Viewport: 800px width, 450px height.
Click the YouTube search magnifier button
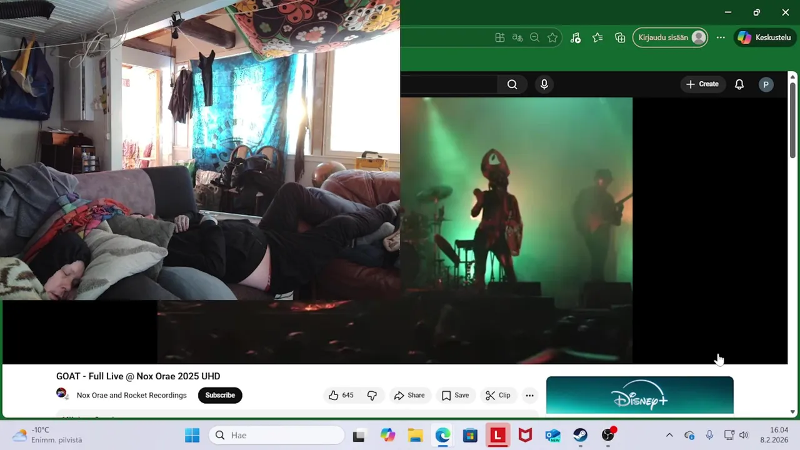point(512,84)
